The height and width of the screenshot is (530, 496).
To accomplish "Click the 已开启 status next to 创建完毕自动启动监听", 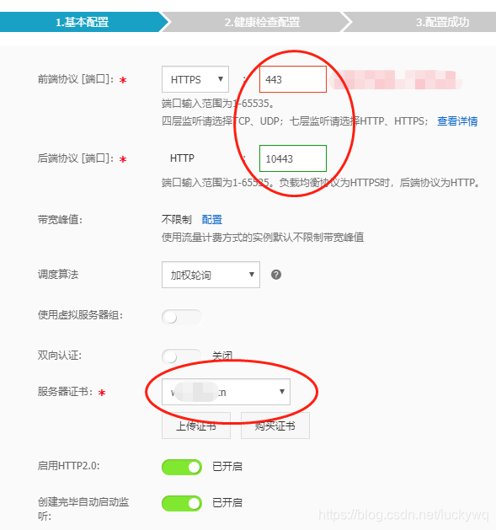I will click(227, 503).
